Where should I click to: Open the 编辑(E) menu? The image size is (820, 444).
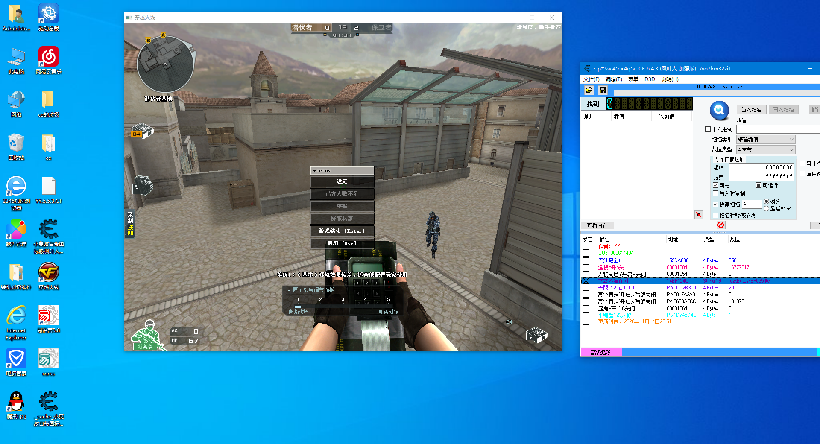614,79
